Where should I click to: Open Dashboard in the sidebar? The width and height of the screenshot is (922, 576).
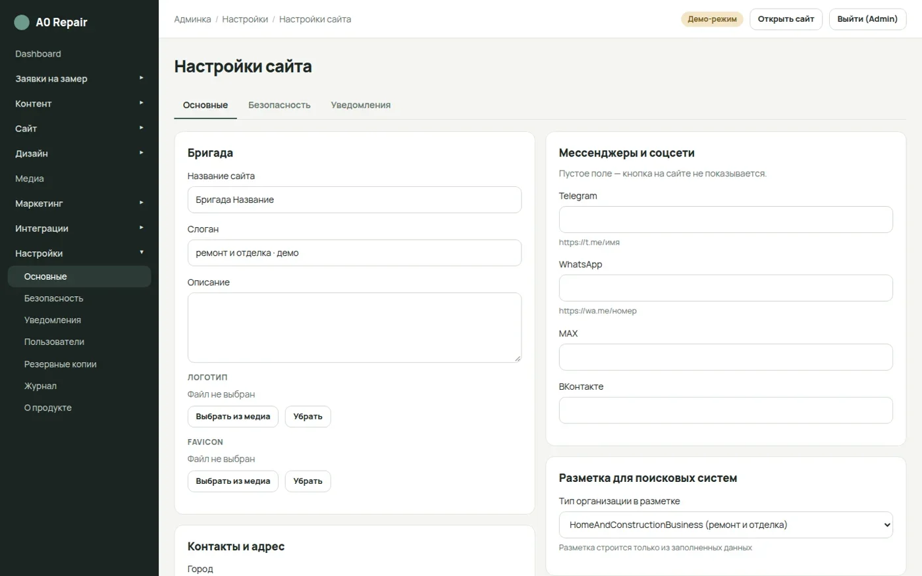tap(79, 54)
